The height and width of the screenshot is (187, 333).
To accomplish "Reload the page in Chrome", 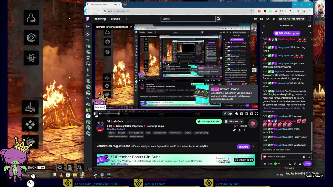I will (98, 11).
